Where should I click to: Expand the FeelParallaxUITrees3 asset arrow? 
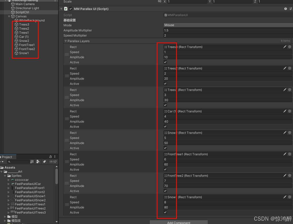point(9,213)
